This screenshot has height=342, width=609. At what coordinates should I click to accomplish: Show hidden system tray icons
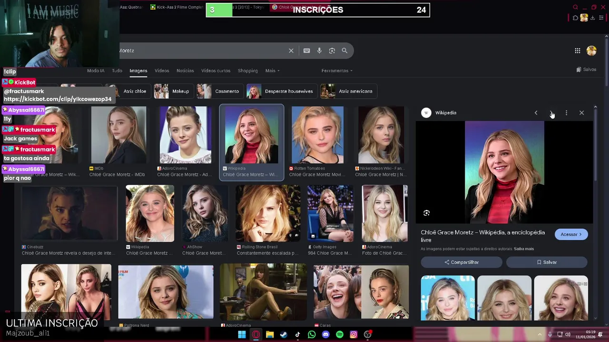(540, 334)
